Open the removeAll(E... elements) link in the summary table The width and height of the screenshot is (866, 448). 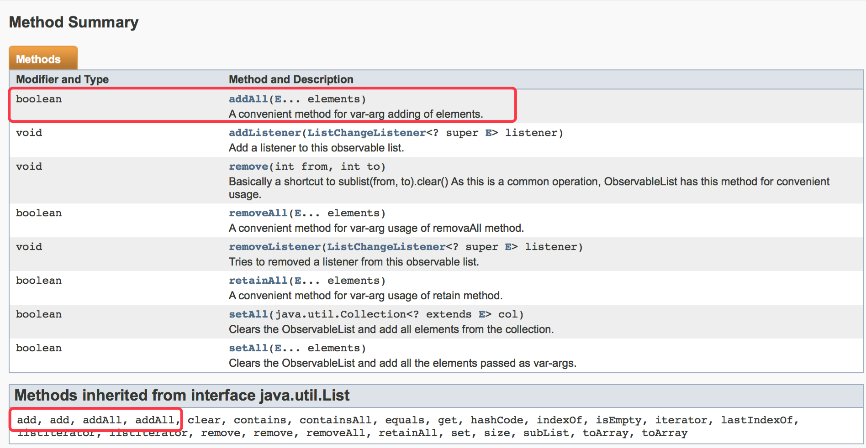[258, 213]
